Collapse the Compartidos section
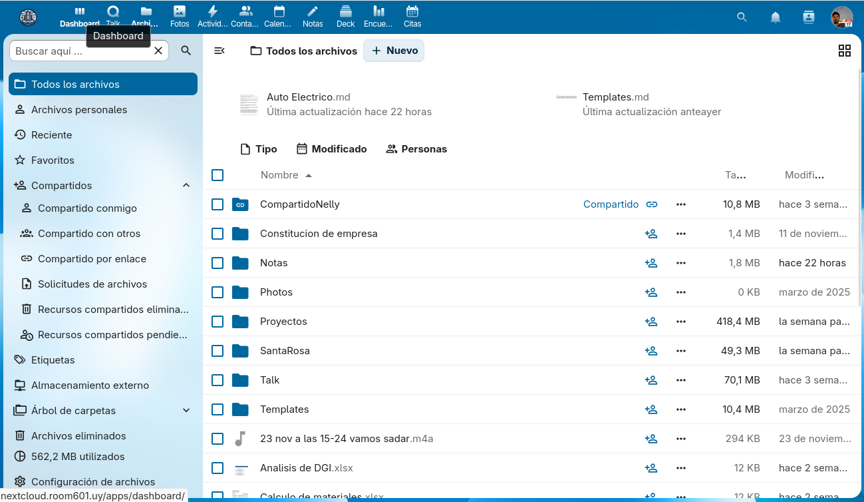The width and height of the screenshot is (864, 502). click(186, 186)
